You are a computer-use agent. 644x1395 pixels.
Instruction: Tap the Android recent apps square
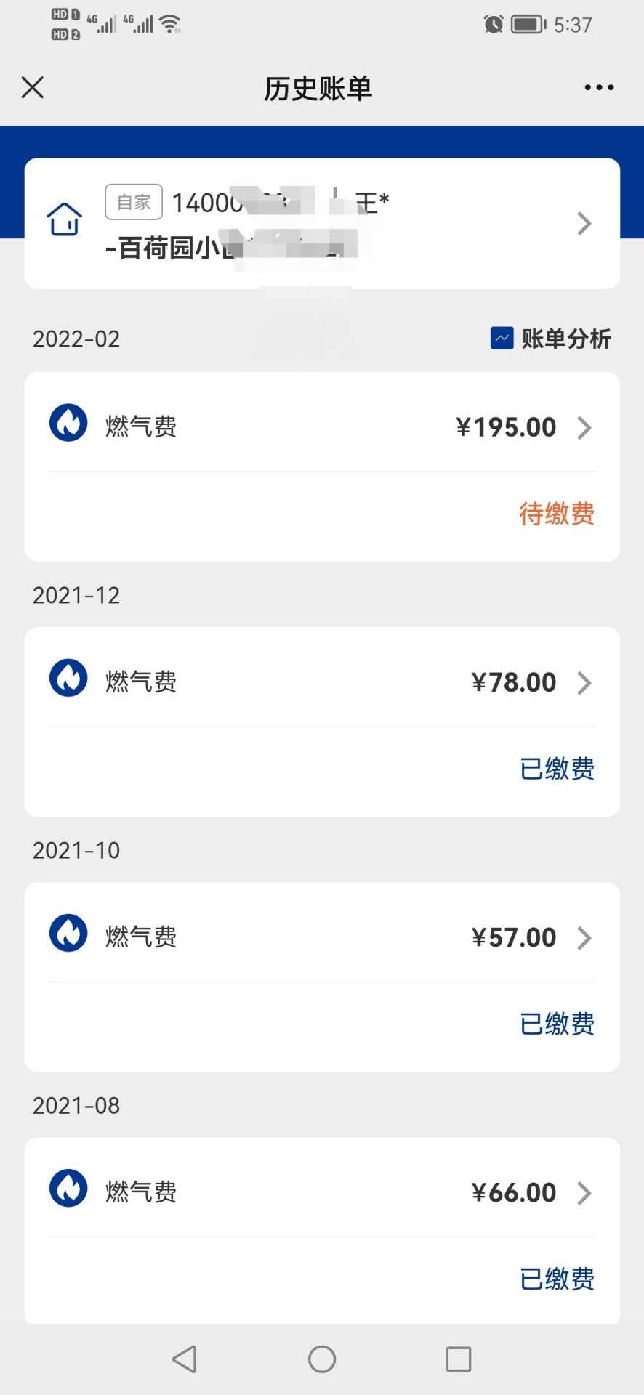459,1359
